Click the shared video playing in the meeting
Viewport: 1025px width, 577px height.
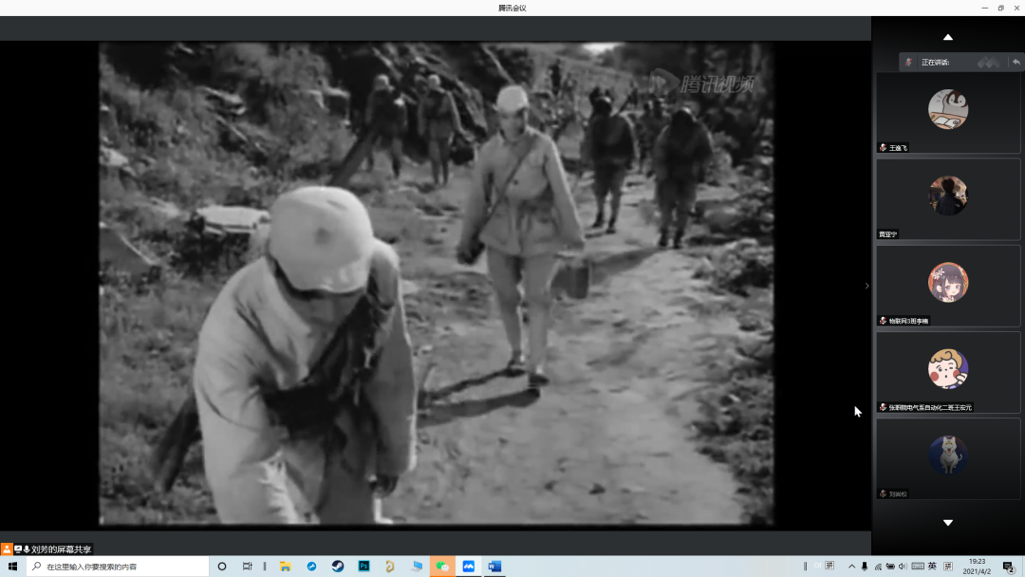[x=436, y=284]
